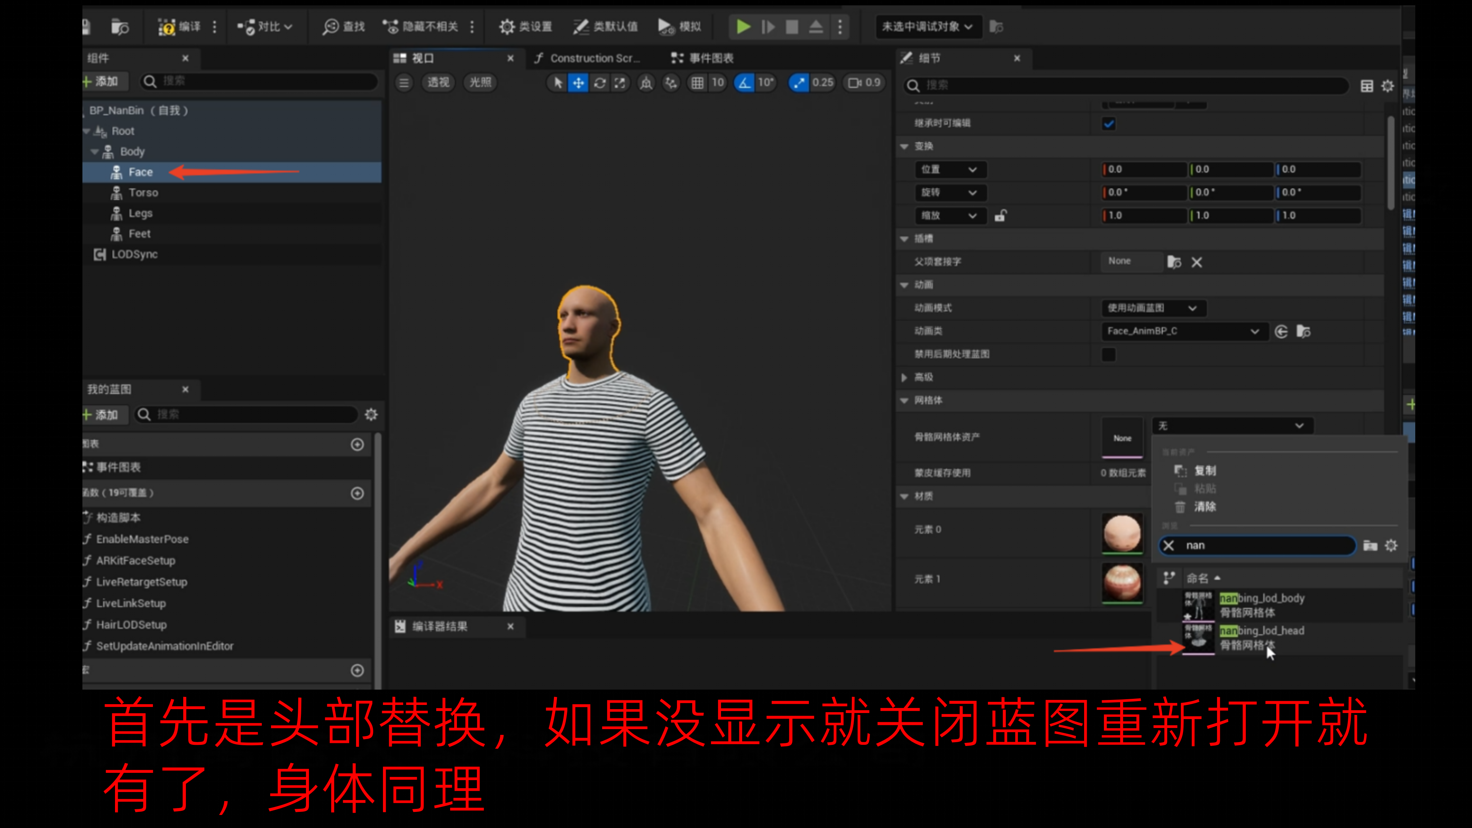Image resolution: width=1472 pixels, height=828 pixels.
Task: Click material Element 1 teeth swatch
Action: click(1122, 583)
